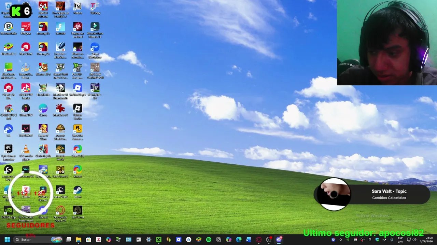Select the Fortnite desktop icon
Image resolution: width=437 pixels, height=245 pixels.
click(60, 29)
